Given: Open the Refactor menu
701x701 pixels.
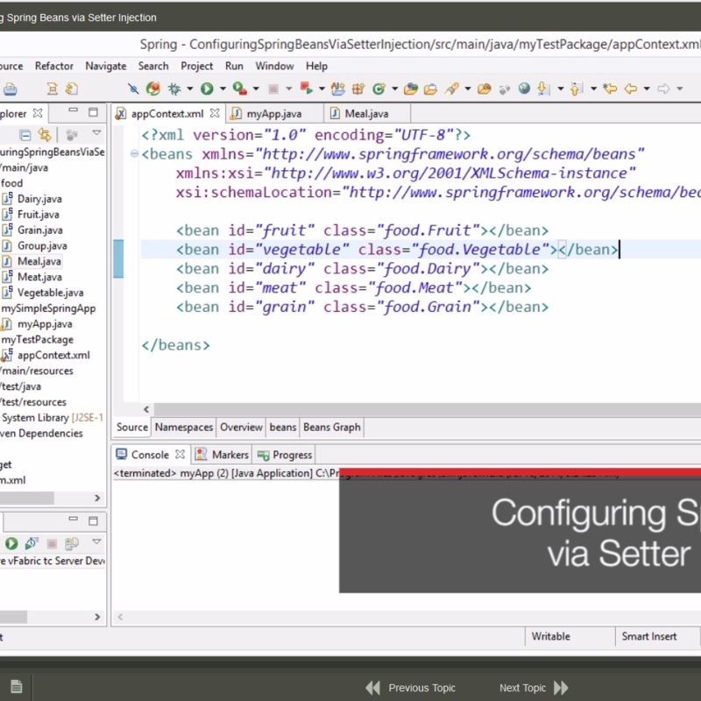Looking at the screenshot, I should (54, 67).
